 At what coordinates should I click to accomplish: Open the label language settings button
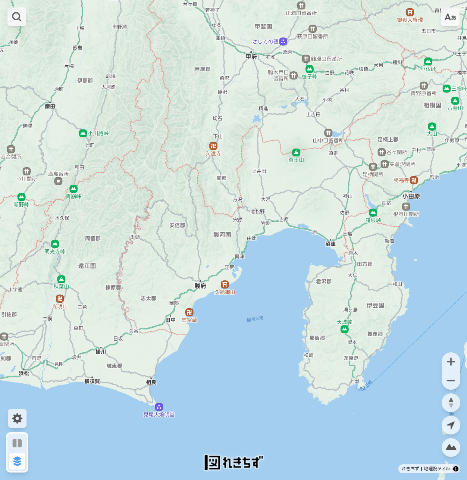[x=450, y=17]
